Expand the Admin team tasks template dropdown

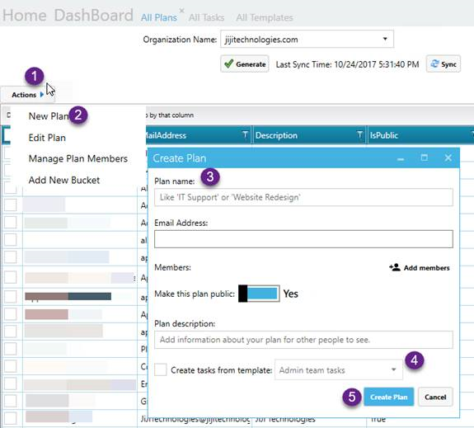click(393, 369)
